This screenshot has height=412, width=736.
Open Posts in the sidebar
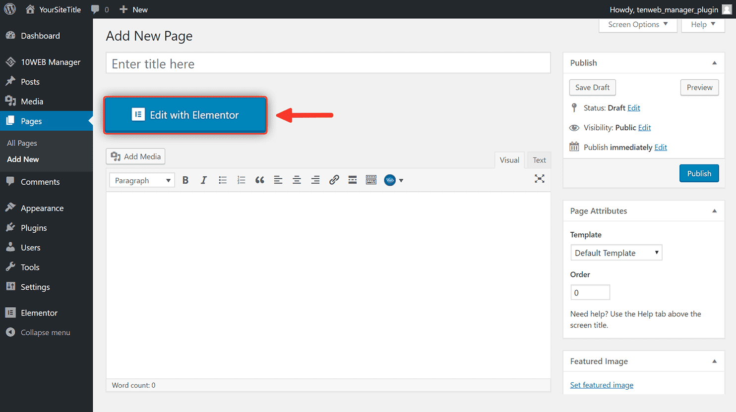pyautogui.click(x=46, y=82)
